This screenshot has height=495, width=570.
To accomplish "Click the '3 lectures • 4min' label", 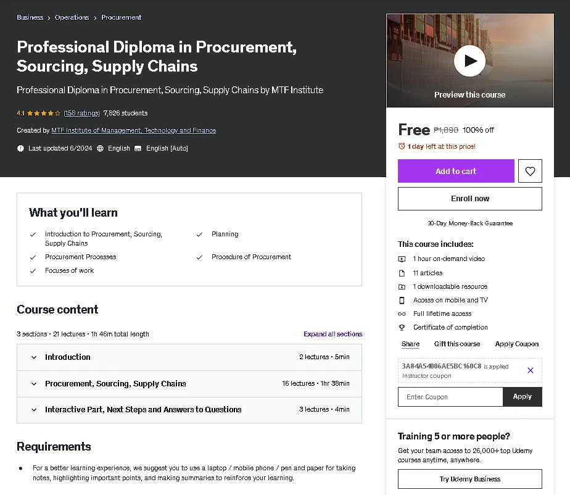I will (x=324, y=410).
